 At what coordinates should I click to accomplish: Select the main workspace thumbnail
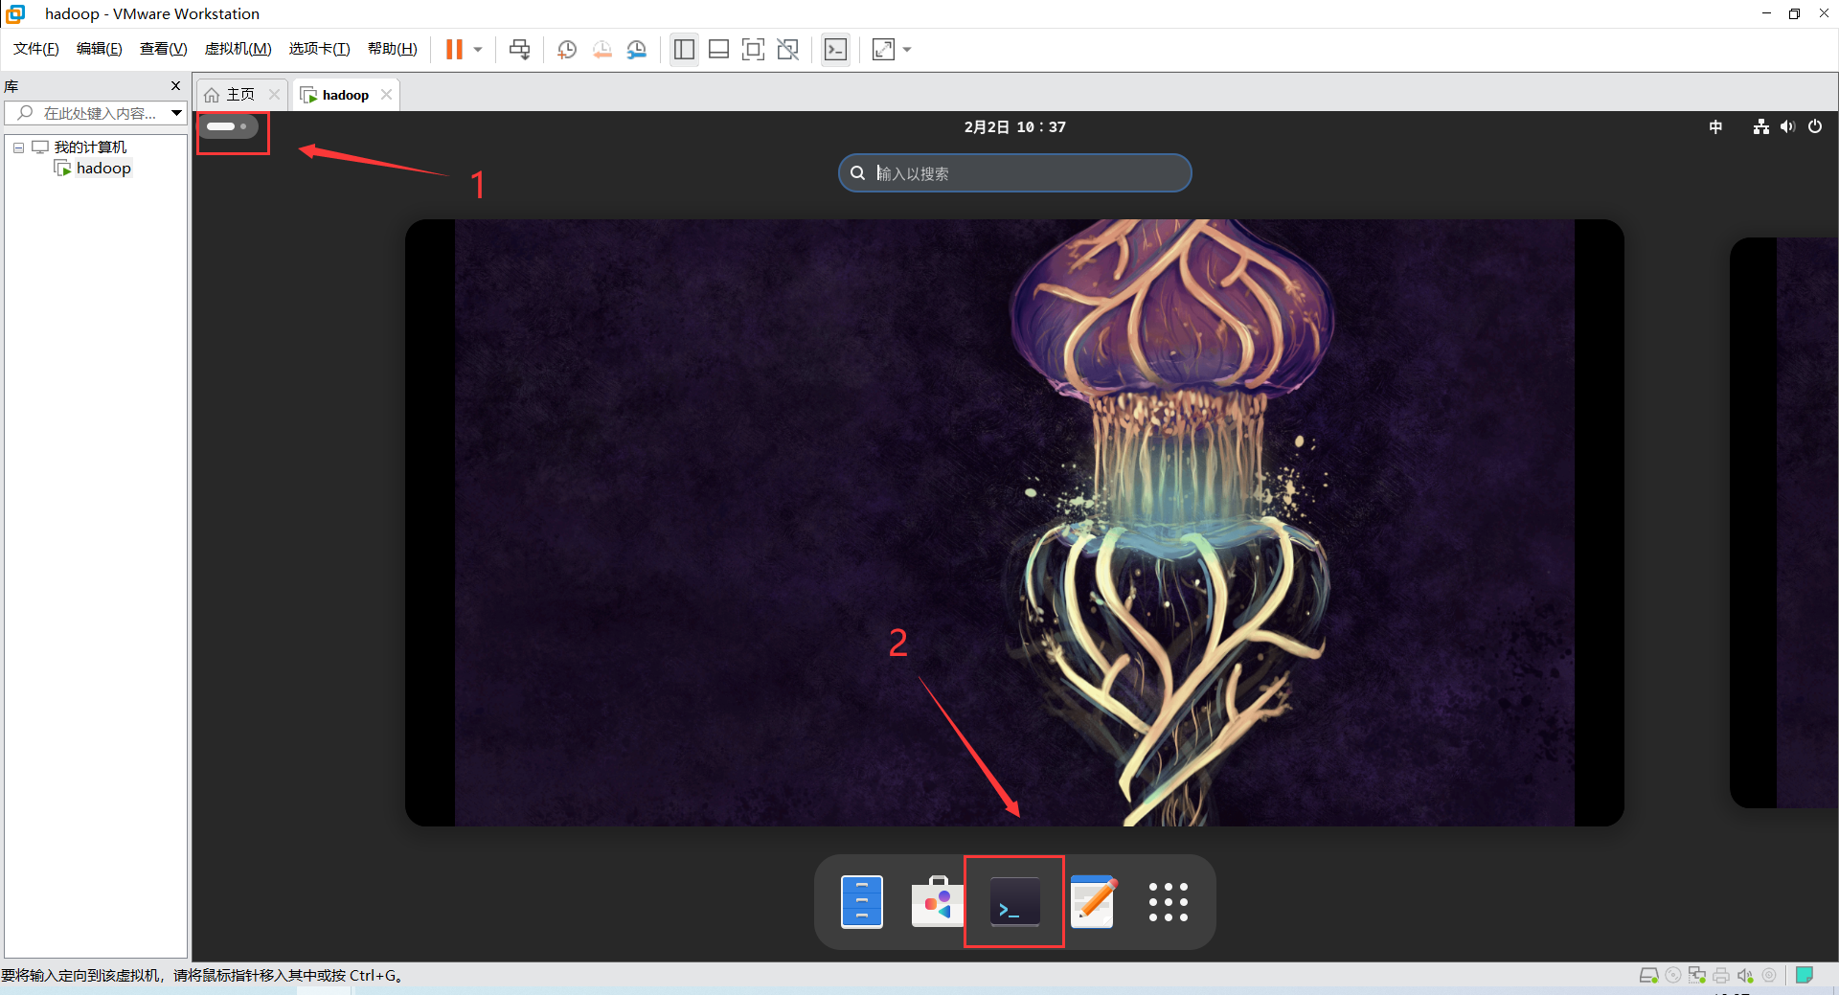click(1014, 523)
